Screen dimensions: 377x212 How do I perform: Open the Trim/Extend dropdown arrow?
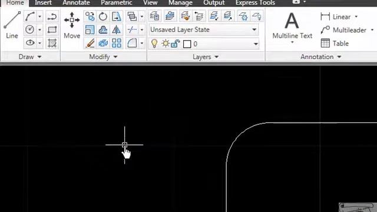click(142, 30)
